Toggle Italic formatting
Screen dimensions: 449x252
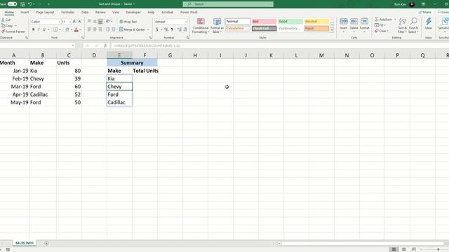coord(39,29)
